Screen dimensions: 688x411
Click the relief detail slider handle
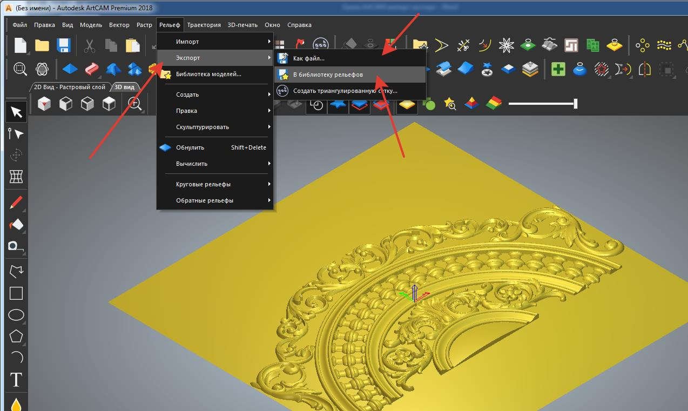[x=575, y=103]
